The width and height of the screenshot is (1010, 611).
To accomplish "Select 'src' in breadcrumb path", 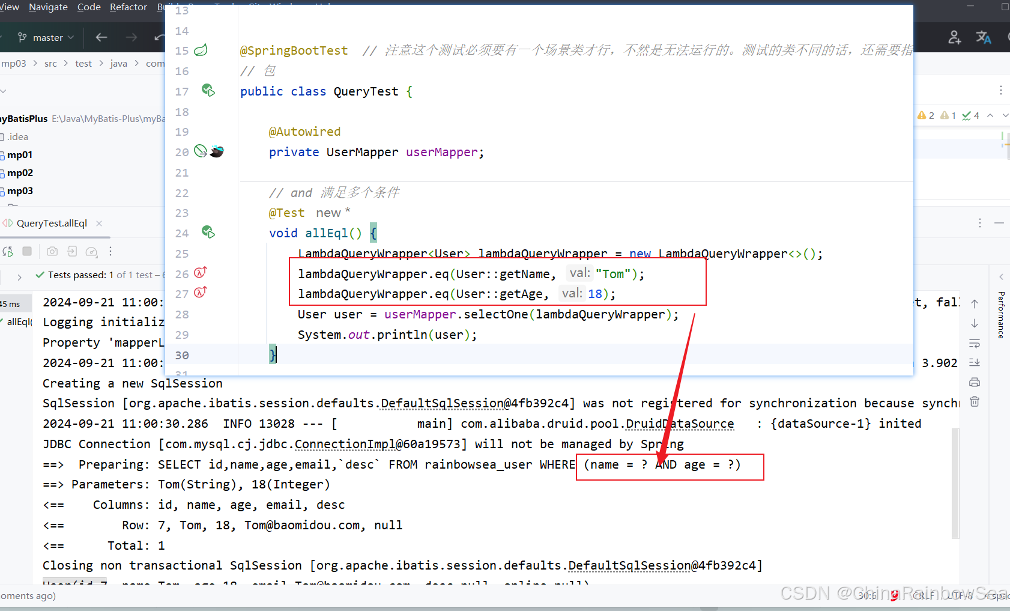I will point(50,63).
